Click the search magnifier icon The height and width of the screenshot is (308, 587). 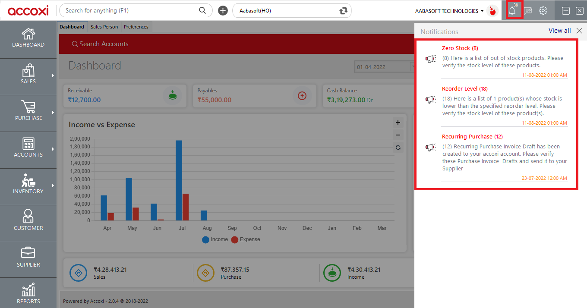(x=202, y=10)
